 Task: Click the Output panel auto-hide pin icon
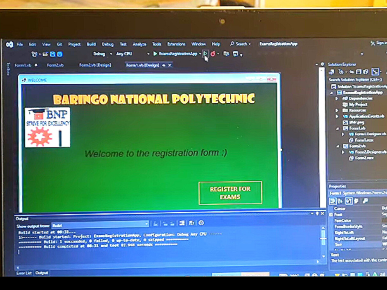coord(317,213)
